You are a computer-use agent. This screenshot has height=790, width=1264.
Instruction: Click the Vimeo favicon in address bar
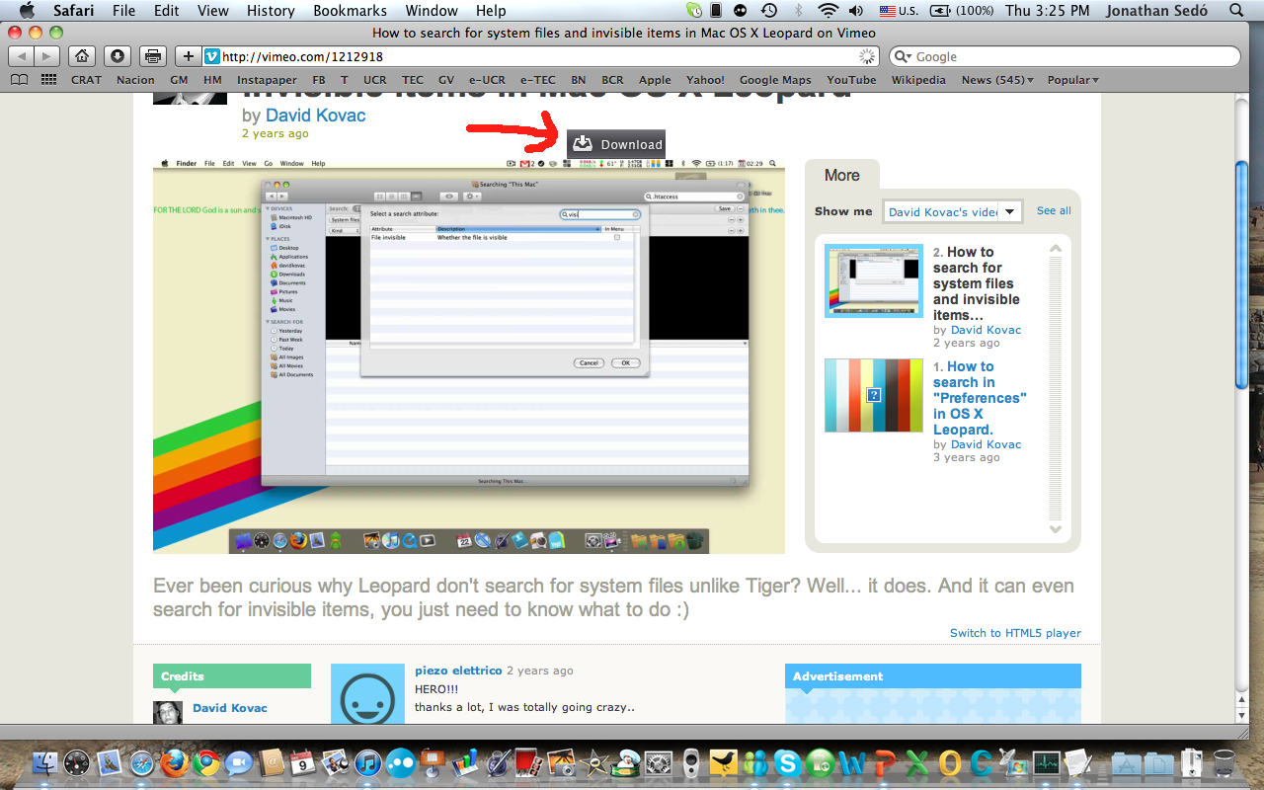[x=211, y=56]
